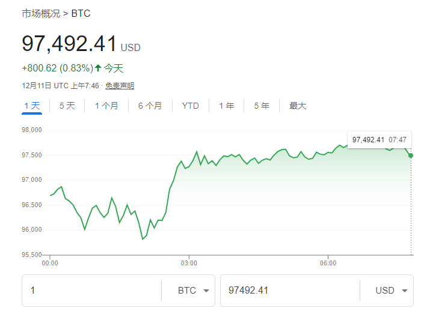Switch chart to 1 年 range
430x311 pixels.
click(227, 106)
